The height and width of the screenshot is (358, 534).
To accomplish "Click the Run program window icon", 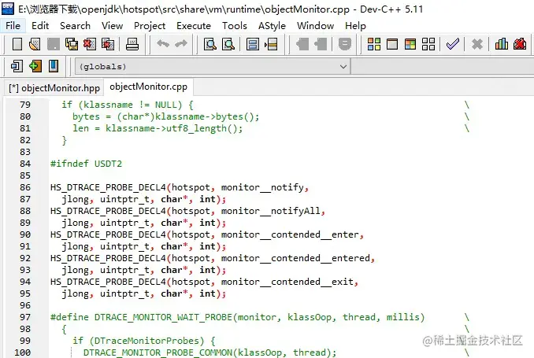I will (392, 44).
